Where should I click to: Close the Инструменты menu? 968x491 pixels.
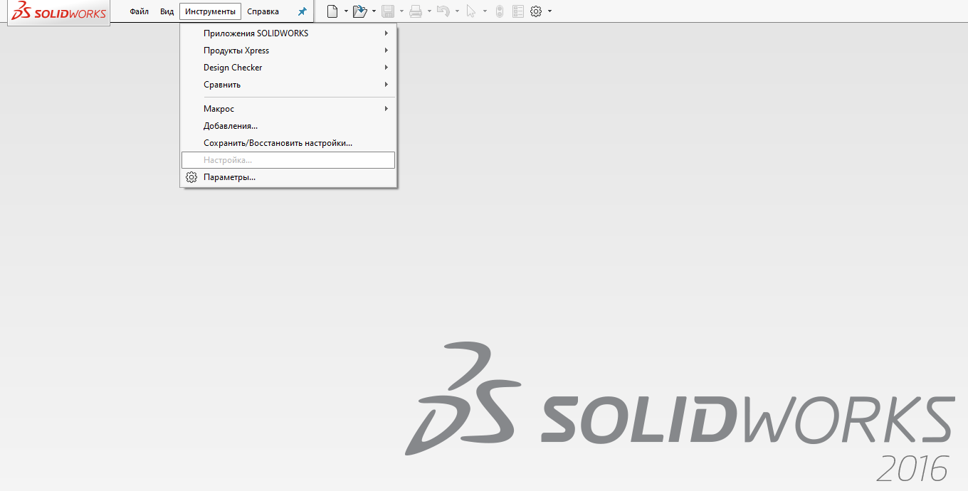(210, 11)
